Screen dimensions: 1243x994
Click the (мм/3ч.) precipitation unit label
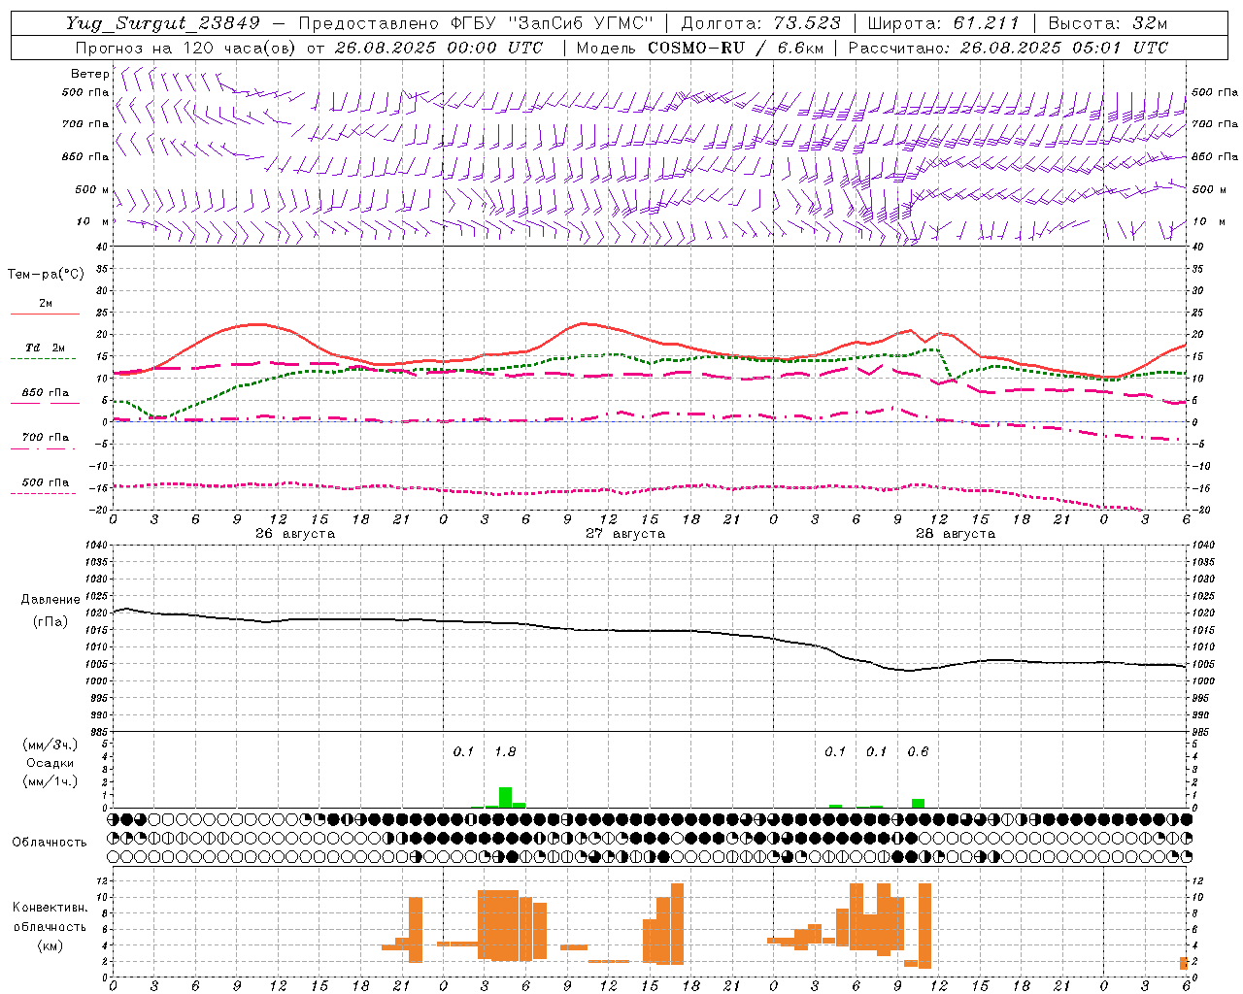(50, 745)
